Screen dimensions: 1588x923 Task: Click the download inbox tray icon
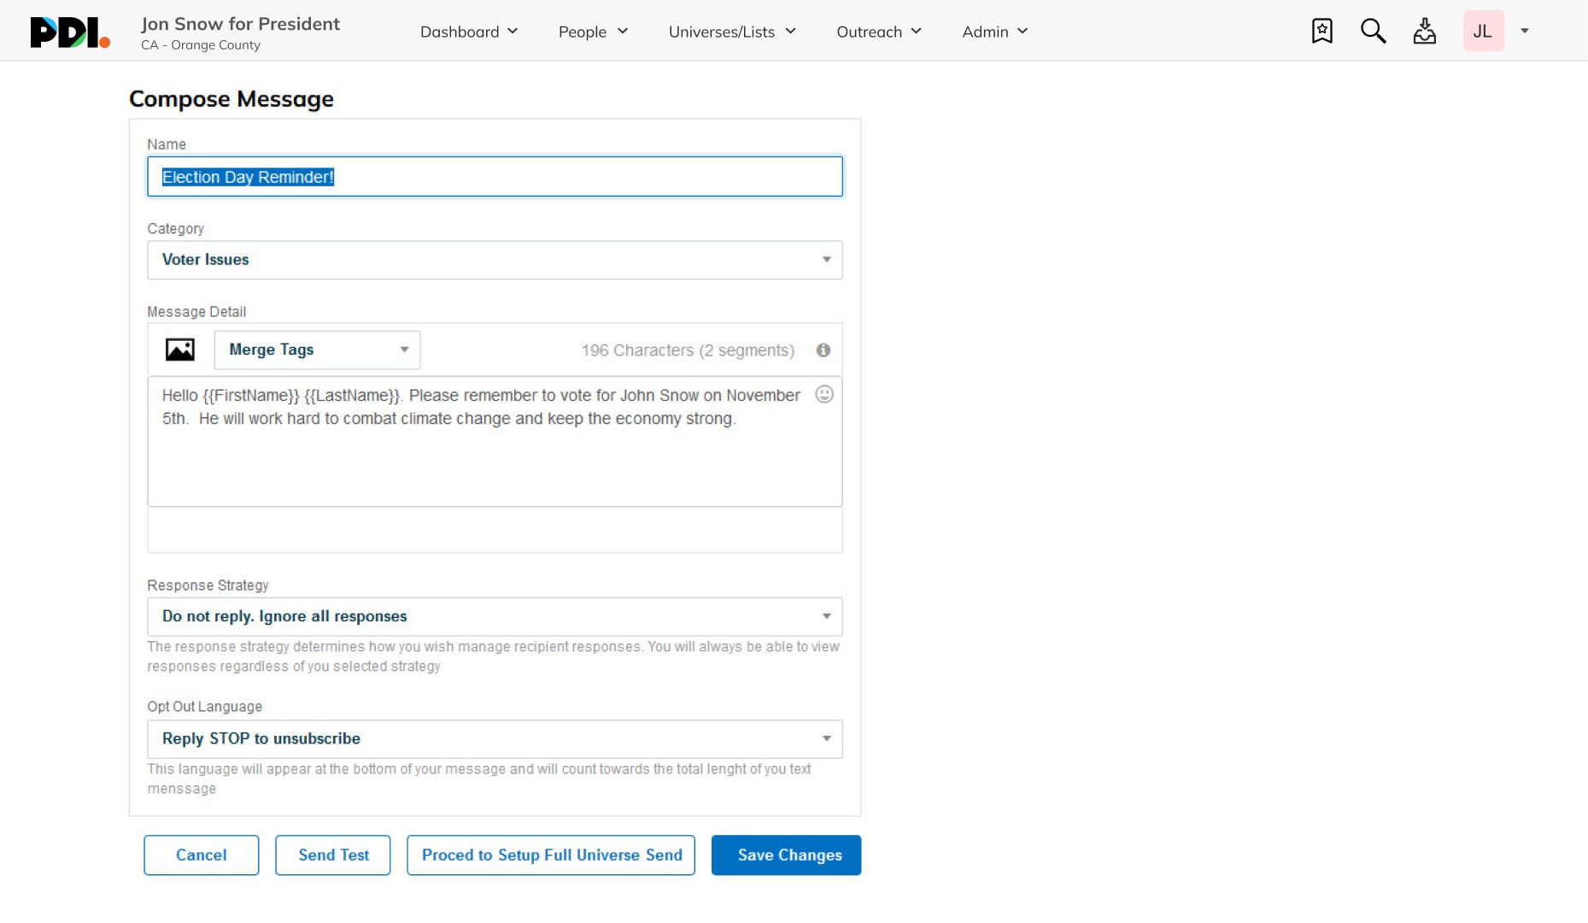(1424, 31)
